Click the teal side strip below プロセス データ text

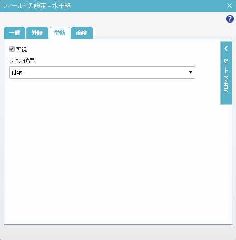226,100
